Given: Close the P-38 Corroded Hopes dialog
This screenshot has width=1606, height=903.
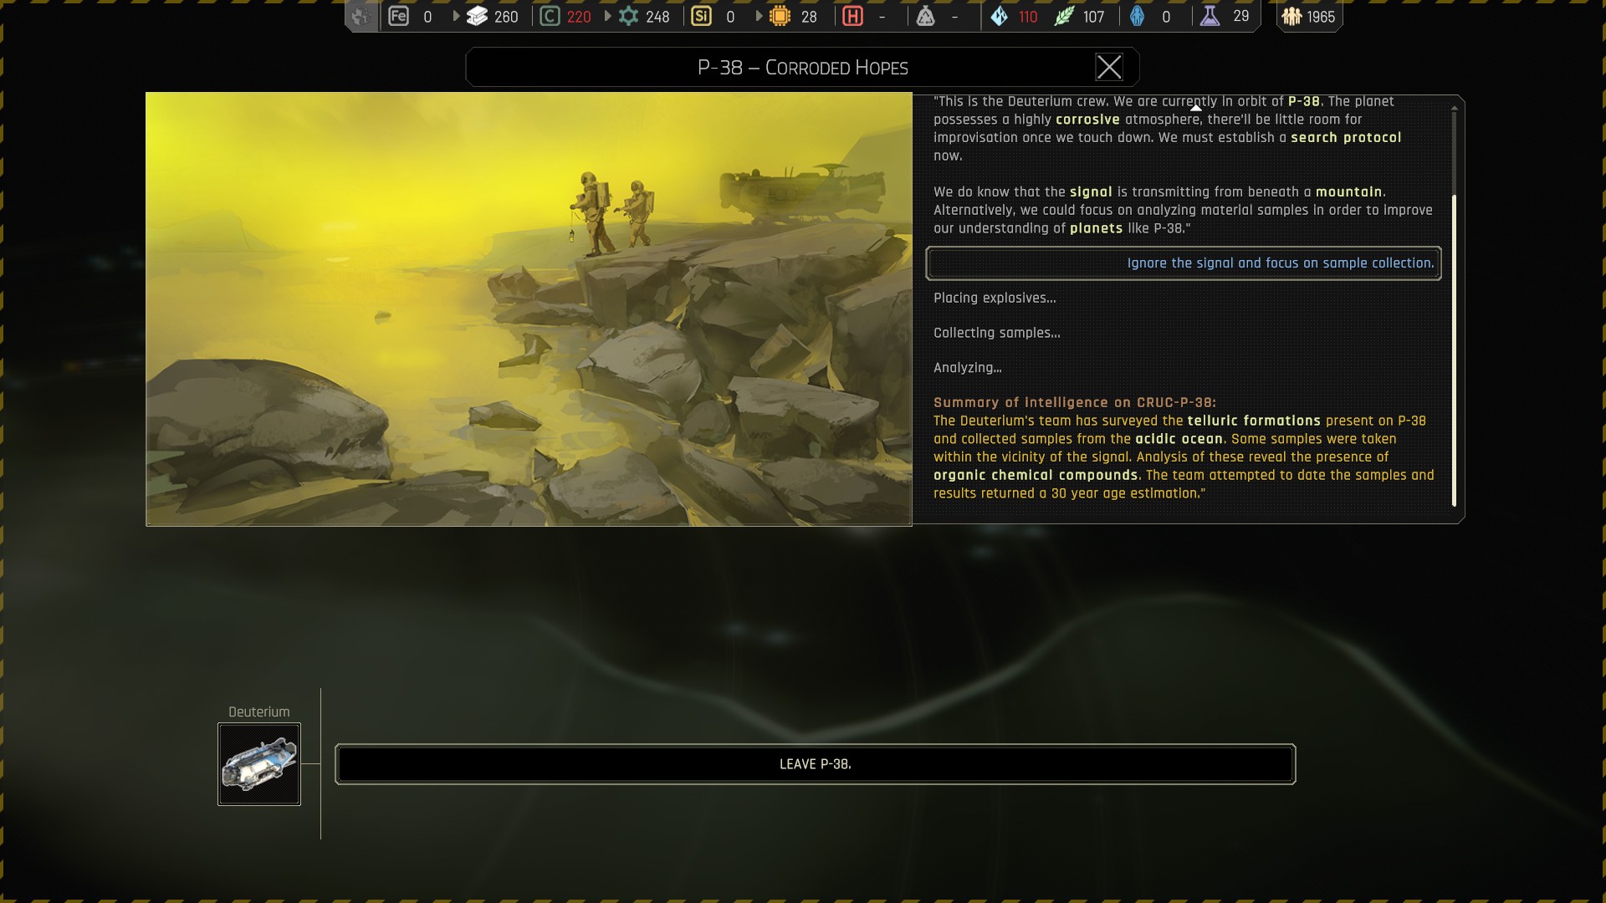Looking at the screenshot, I should pyautogui.click(x=1109, y=67).
